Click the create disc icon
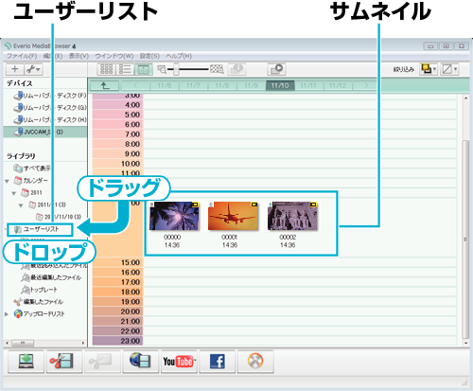Image resolution: width=473 pixels, height=391 pixels. pyautogui.click(x=255, y=362)
